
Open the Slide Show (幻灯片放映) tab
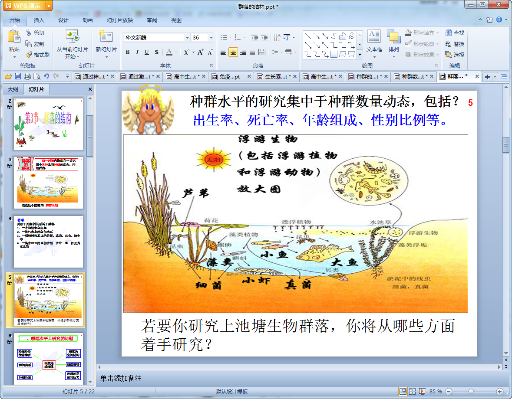tap(120, 20)
